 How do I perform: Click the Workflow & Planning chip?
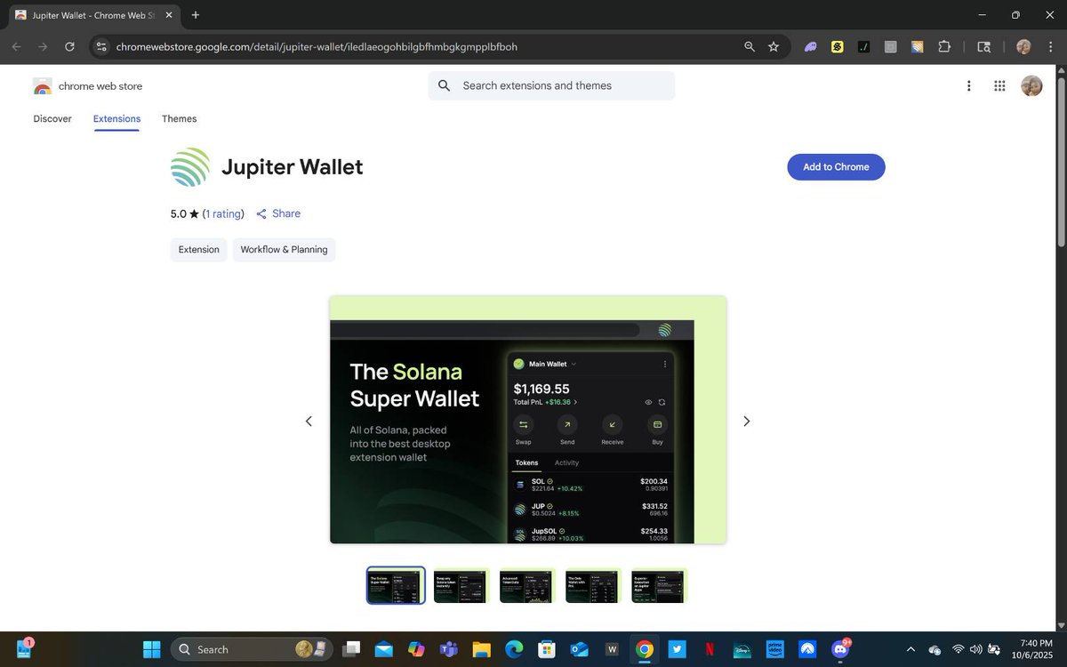click(x=285, y=250)
